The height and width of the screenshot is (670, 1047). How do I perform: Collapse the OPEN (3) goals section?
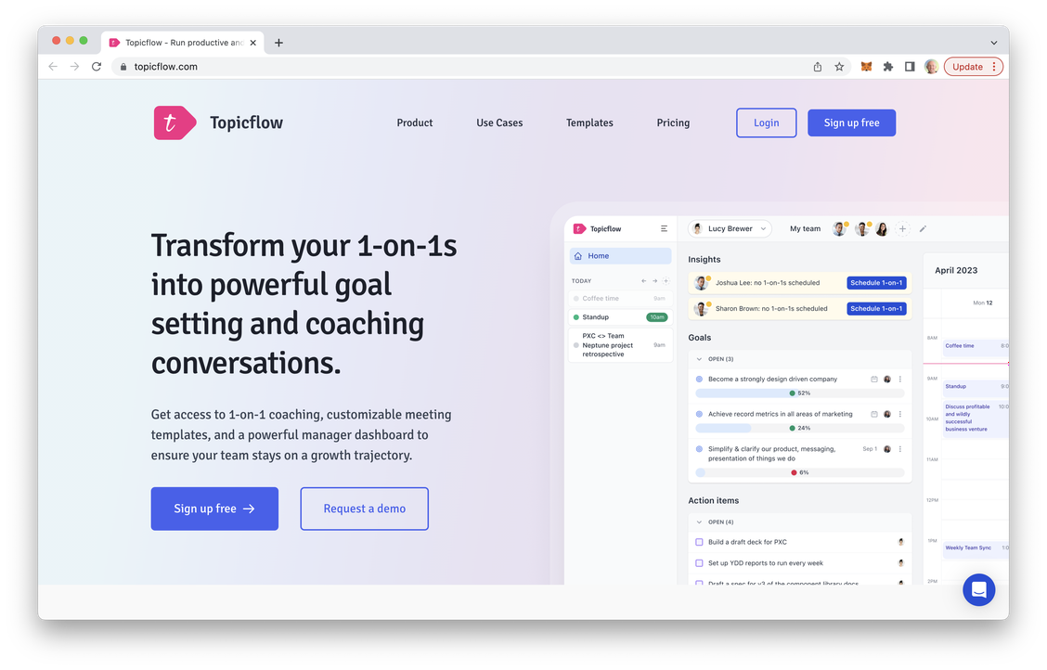point(699,359)
